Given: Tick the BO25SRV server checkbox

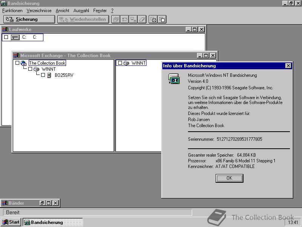Looking at the screenshot, I should (x=43, y=75).
